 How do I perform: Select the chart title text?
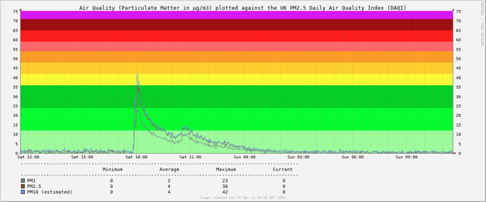click(243, 8)
